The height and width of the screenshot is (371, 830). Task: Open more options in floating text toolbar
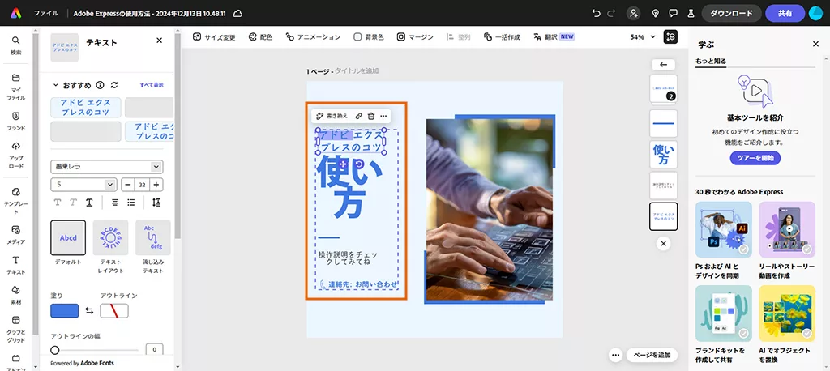(x=383, y=116)
